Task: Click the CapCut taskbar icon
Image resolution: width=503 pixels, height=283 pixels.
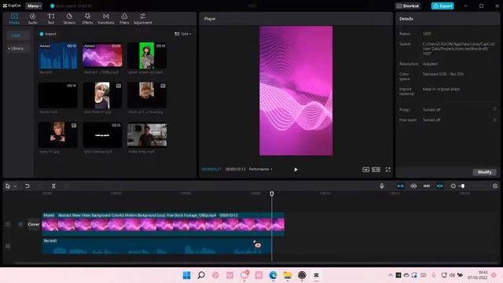Action: (316, 275)
